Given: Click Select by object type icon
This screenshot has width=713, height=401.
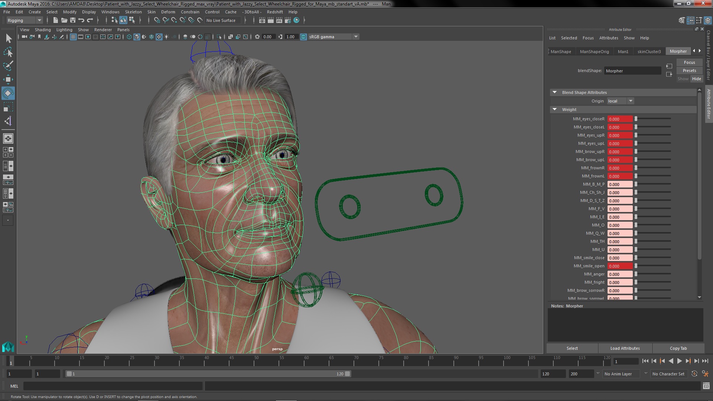Looking at the screenshot, I should [x=123, y=20].
